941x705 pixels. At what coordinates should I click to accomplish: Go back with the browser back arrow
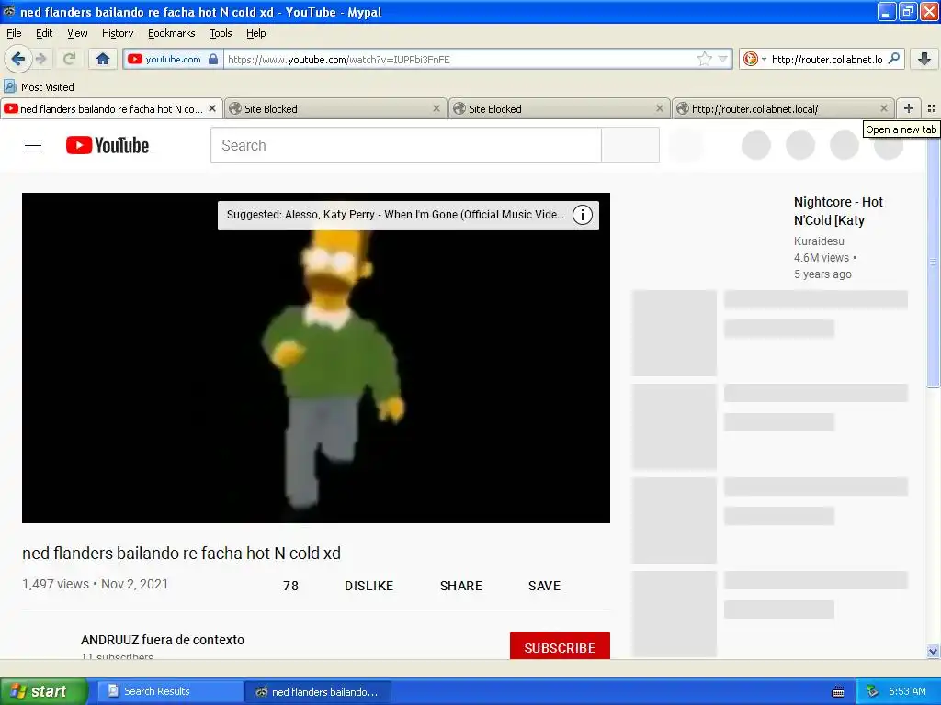pyautogui.click(x=18, y=59)
